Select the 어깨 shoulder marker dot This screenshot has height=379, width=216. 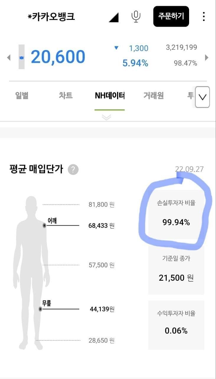[x=44, y=226]
